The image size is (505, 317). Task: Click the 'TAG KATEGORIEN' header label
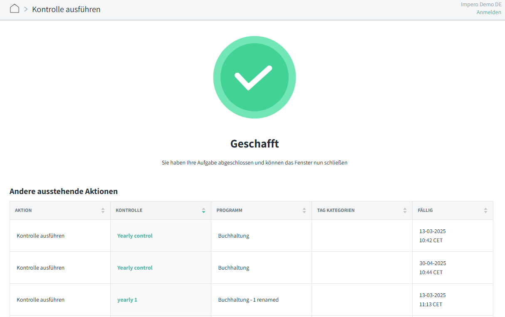click(x=336, y=210)
